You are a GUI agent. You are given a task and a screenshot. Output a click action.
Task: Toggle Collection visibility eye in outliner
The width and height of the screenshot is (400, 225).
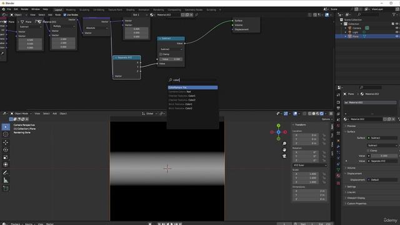pyautogui.click(x=397, y=24)
